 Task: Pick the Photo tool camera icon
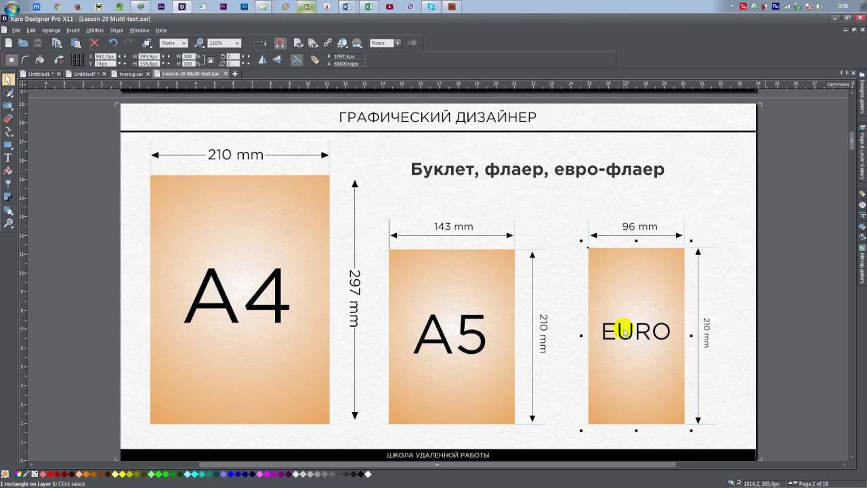[8, 106]
